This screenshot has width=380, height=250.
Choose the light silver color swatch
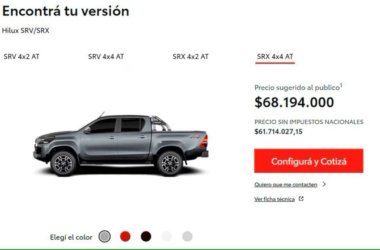click(x=187, y=237)
